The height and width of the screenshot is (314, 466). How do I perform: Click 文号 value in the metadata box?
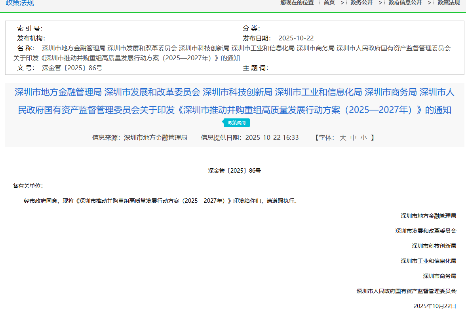point(72,68)
